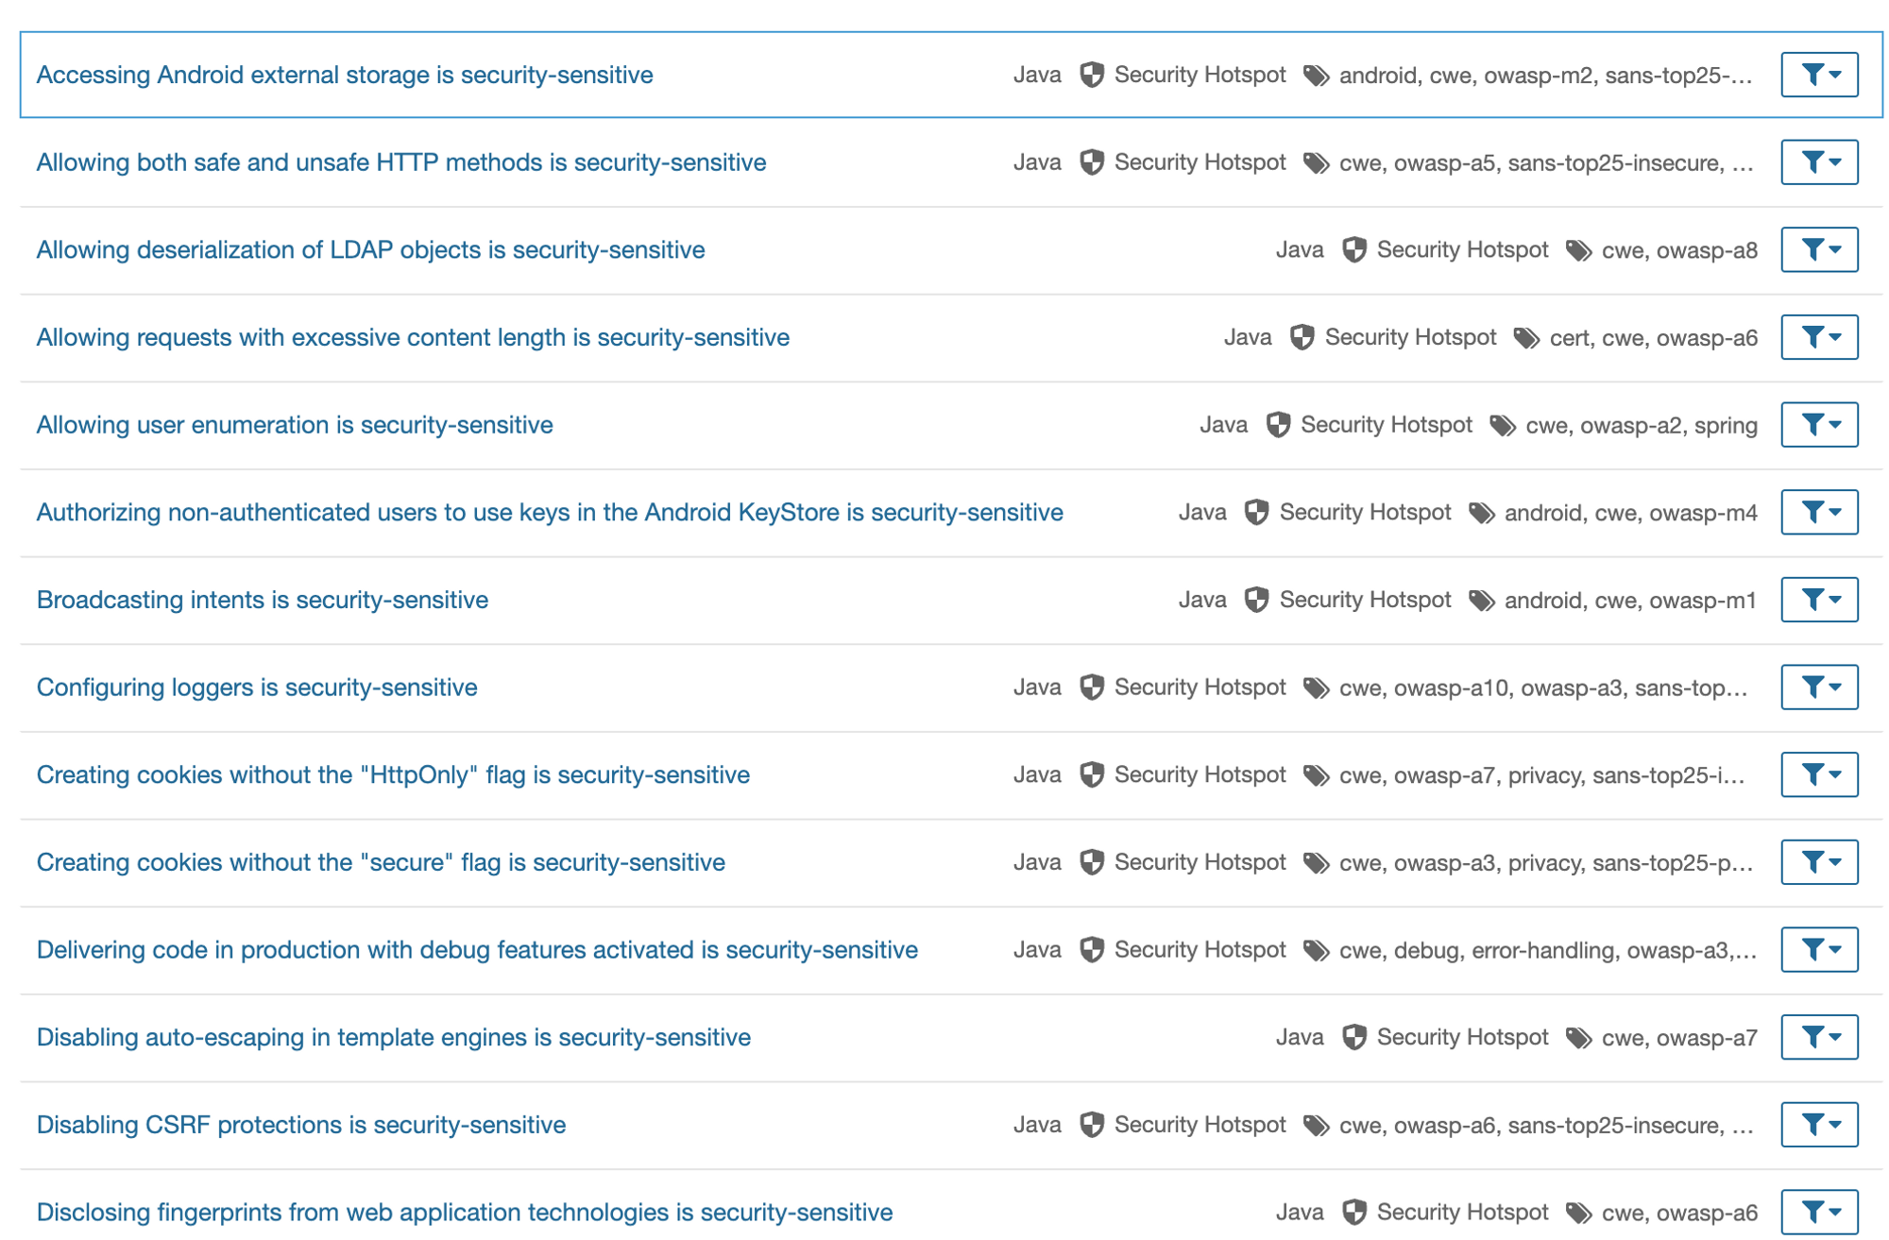
Task: Click shield icon on fingerprints disclosure row
Action: pyautogui.click(x=1354, y=1213)
